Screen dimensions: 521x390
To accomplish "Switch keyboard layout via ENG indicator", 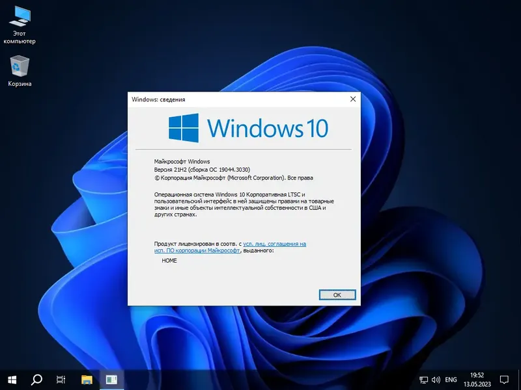I will coord(452,380).
